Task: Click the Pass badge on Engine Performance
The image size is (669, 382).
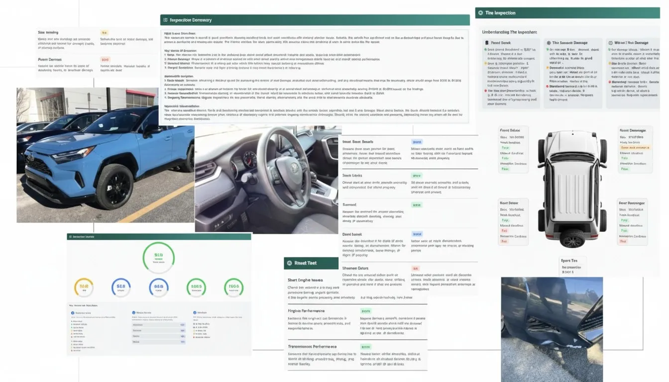Action: click(366, 311)
